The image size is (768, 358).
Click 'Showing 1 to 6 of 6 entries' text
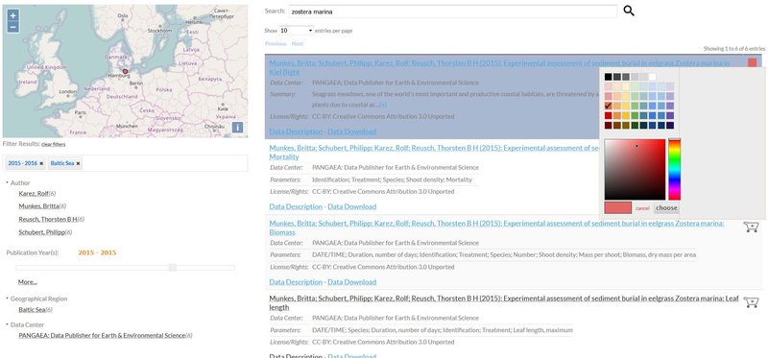point(734,49)
